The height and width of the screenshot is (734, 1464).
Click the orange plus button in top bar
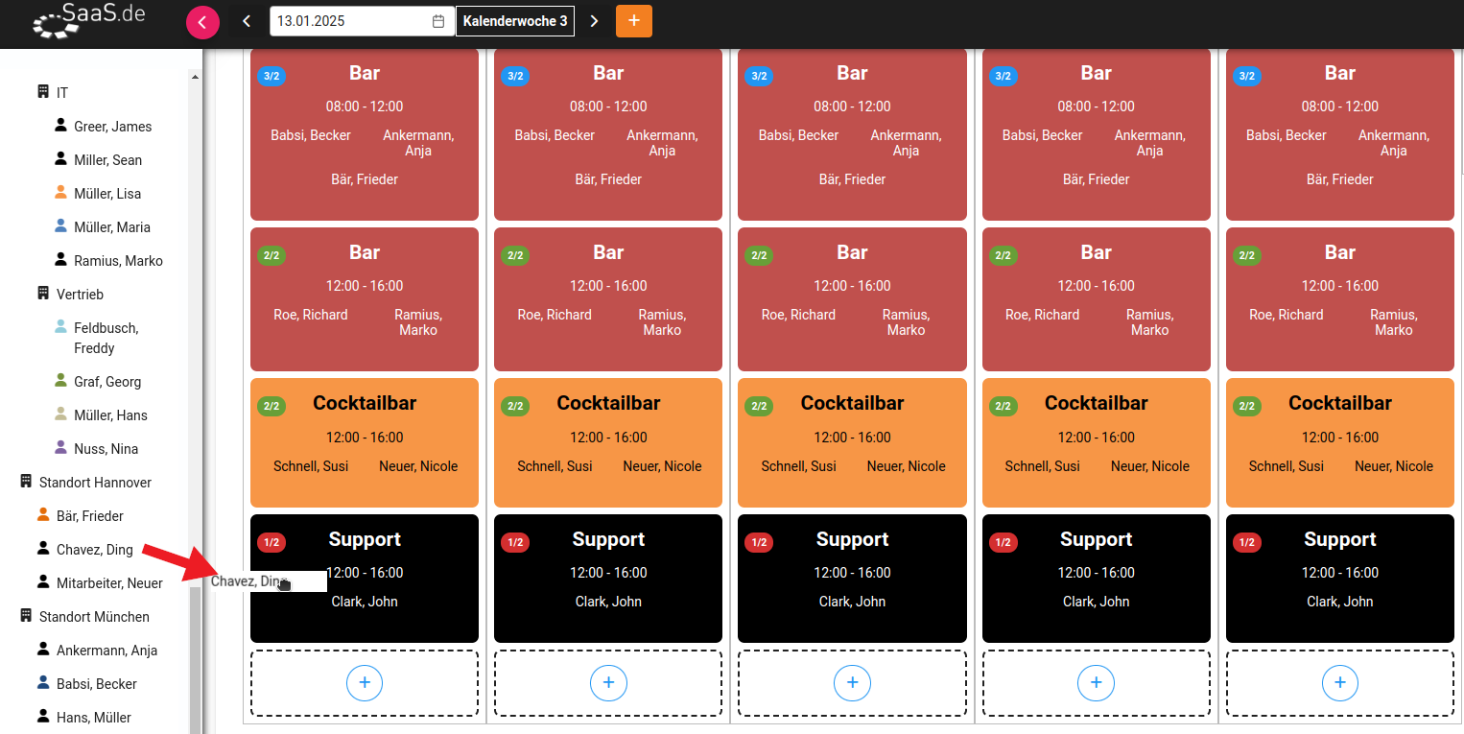click(x=634, y=21)
